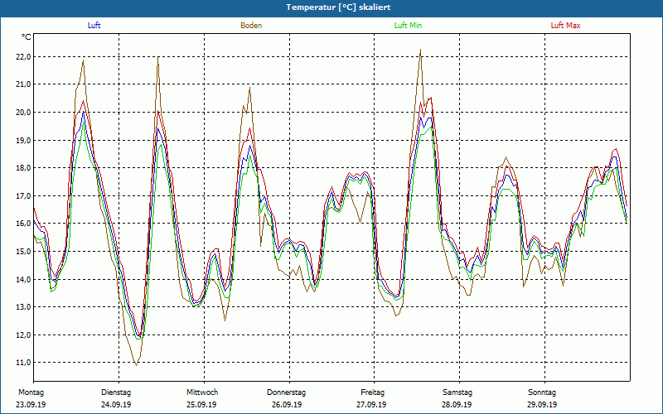This screenshot has width=663, height=414.
Task: Click the Donnerstag axis label
Action: [x=287, y=392]
